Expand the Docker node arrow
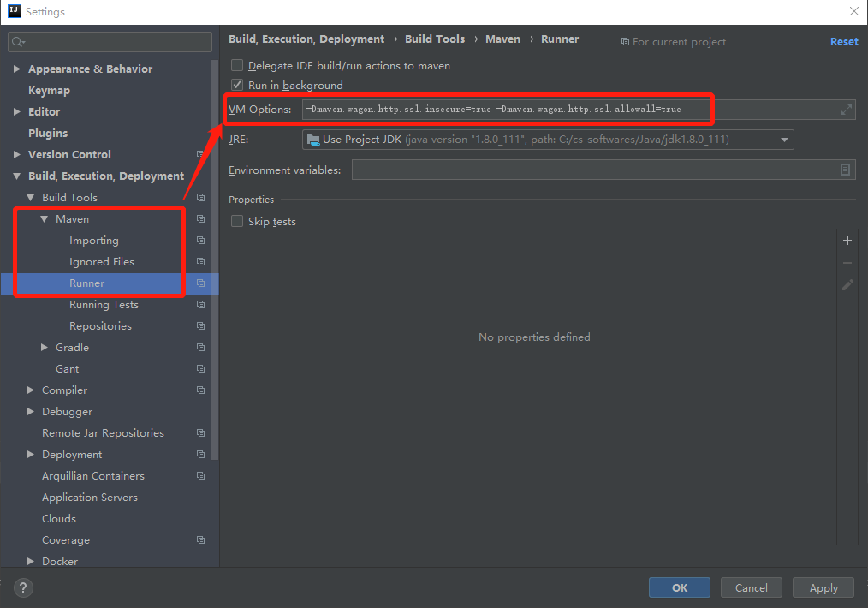868x608 pixels. click(x=31, y=561)
